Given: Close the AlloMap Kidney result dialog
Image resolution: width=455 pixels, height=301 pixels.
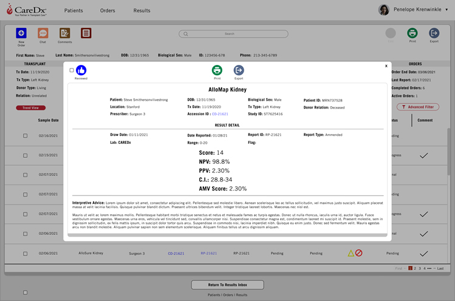Looking at the screenshot, I should [x=386, y=66].
